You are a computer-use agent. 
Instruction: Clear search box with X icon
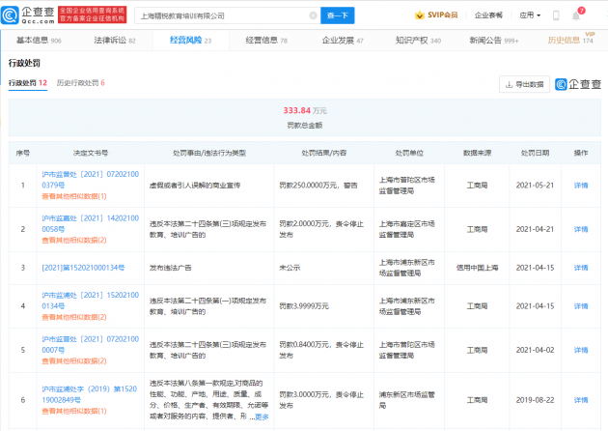(312, 16)
